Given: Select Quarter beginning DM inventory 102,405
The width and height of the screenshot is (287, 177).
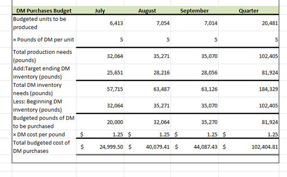Looking at the screenshot, I should 249,106.
